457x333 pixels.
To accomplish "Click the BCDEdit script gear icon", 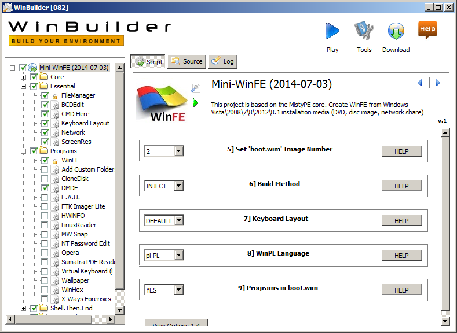I will pyautogui.click(x=55, y=105).
